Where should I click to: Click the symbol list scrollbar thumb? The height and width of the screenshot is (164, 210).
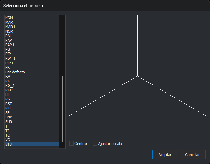[62, 109]
